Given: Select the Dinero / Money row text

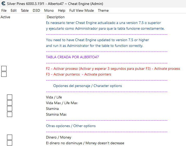Looking at the screenshot, I should click(59, 137).
